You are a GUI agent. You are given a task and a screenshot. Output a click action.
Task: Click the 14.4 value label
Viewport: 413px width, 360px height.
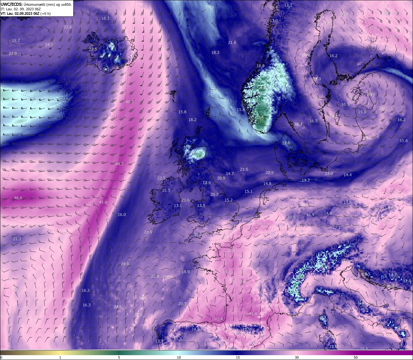click(348, 175)
